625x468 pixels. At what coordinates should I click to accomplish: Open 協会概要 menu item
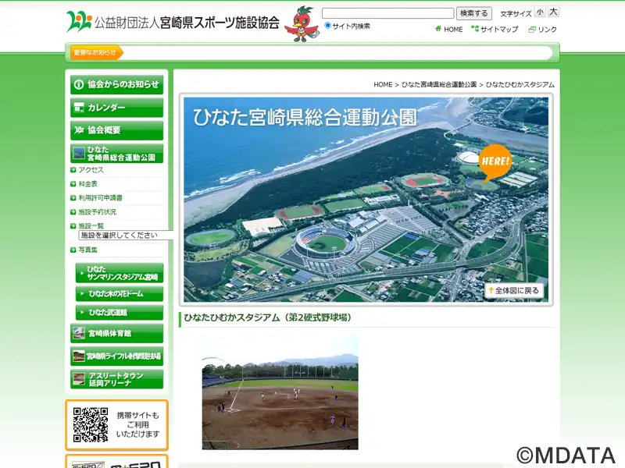click(x=116, y=130)
